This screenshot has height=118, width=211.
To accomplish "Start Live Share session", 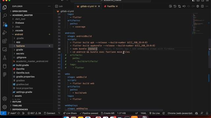I will (x=70, y=113).
